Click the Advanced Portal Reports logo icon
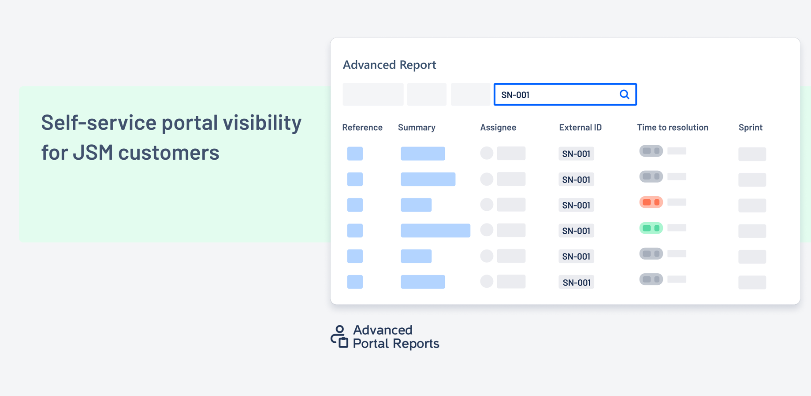The image size is (811, 396). tap(339, 337)
